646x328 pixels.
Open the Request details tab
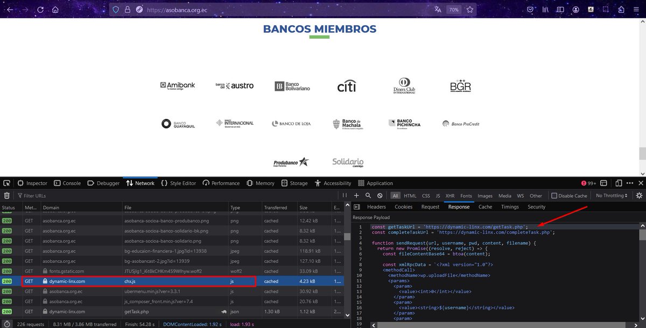pos(430,207)
